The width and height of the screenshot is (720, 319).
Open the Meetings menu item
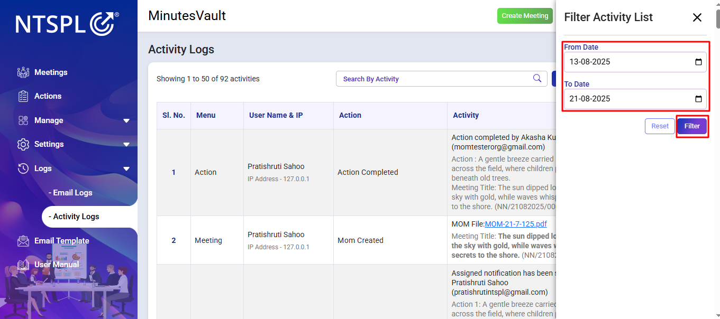51,72
